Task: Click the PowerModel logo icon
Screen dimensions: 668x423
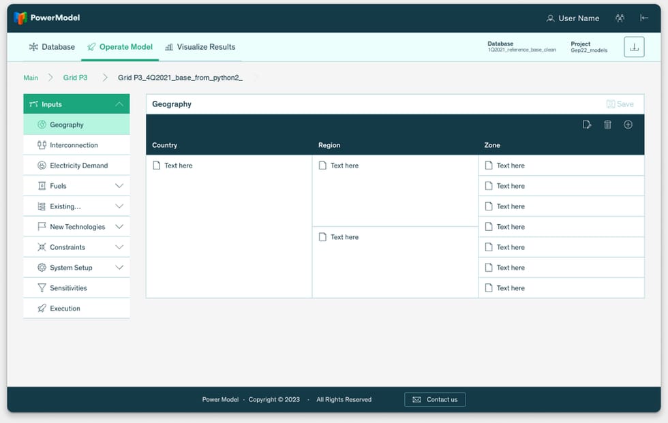Action: pos(20,18)
